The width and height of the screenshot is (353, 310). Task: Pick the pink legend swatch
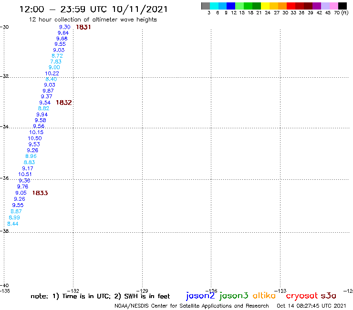(334, 6)
